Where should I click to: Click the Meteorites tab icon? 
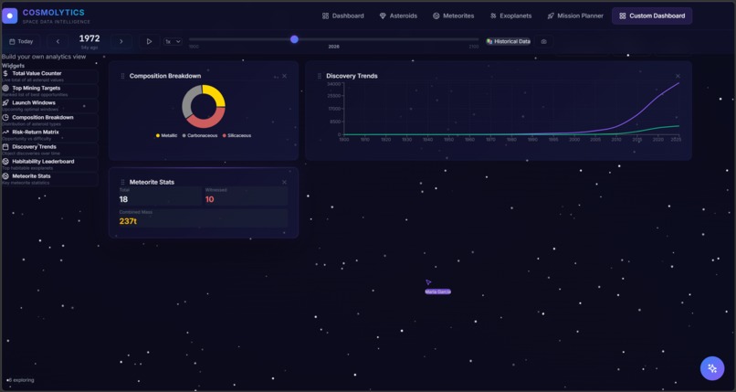(436, 16)
